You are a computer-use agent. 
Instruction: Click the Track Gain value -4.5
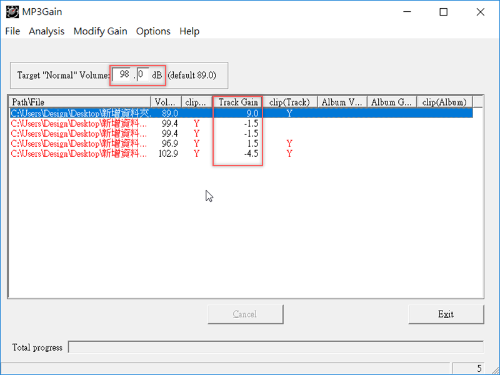pyautogui.click(x=251, y=154)
